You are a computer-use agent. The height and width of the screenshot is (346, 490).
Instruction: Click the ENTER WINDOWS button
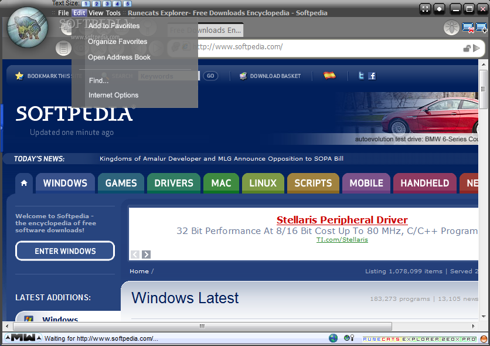pyautogui.click(x=65, y=250)
